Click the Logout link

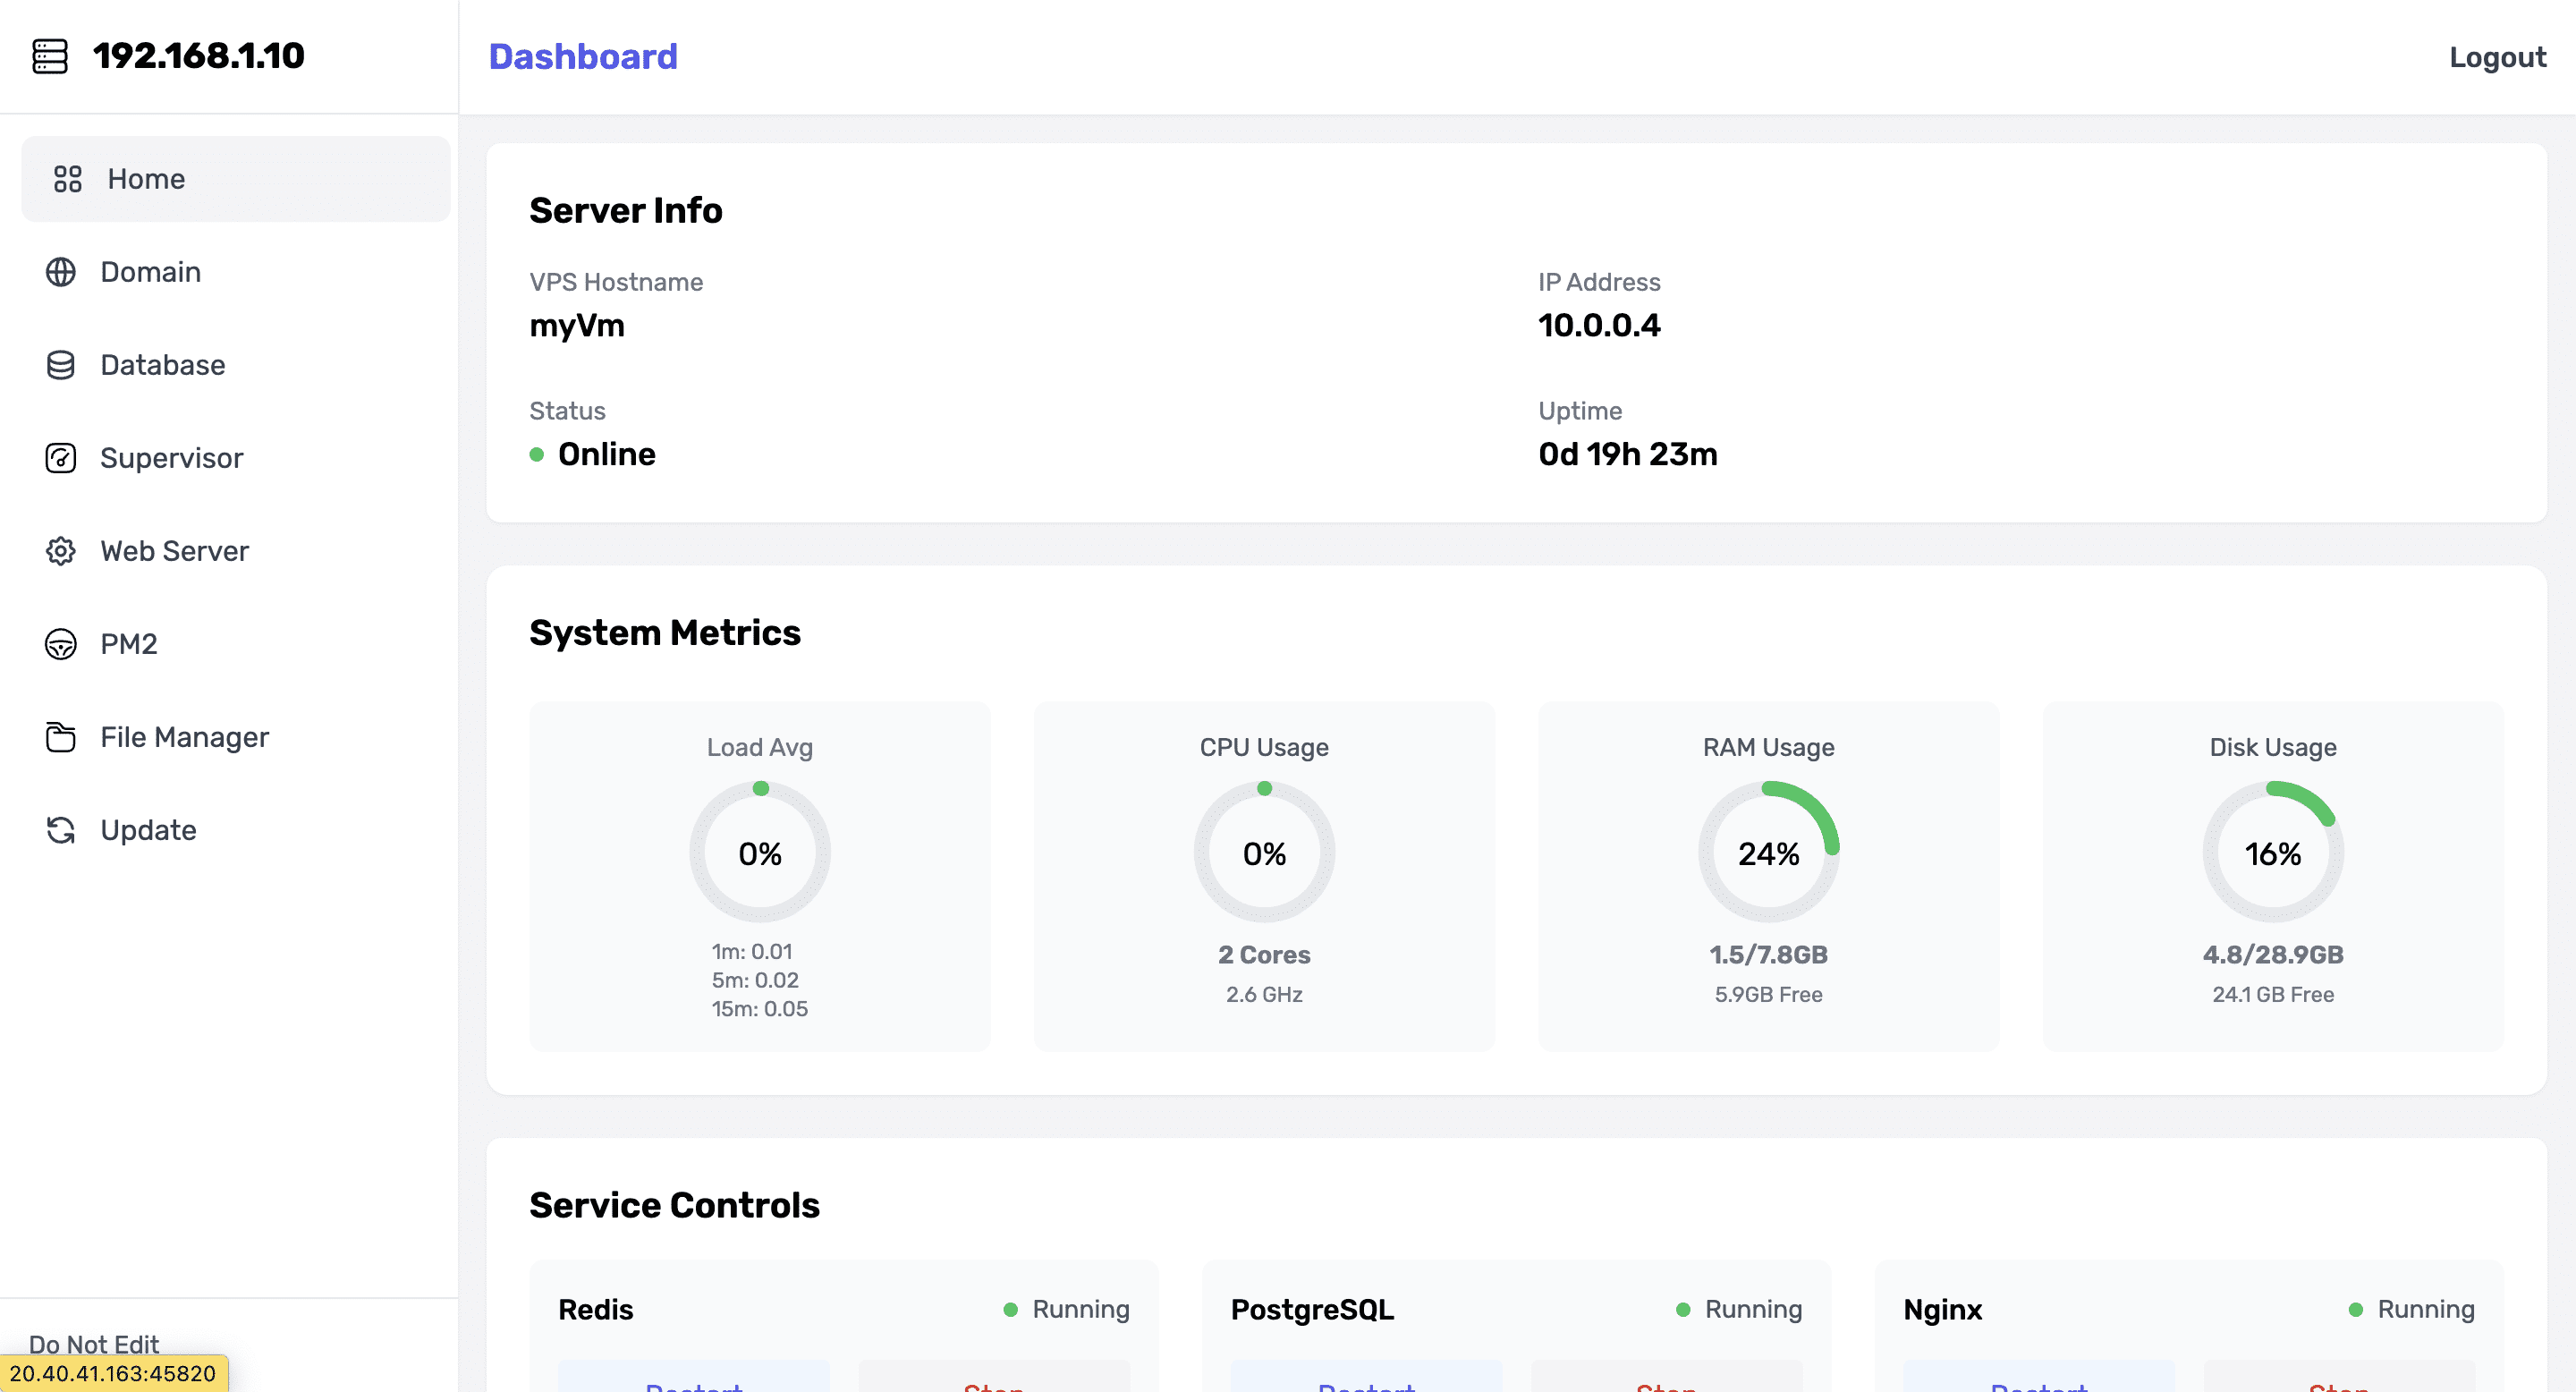pyautogui.click(x=2496, y=57)
